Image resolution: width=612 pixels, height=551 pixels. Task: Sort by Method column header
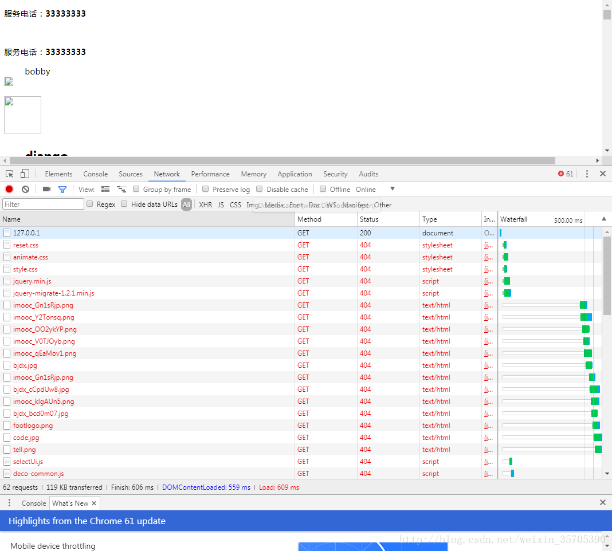(x=326, y=219)
